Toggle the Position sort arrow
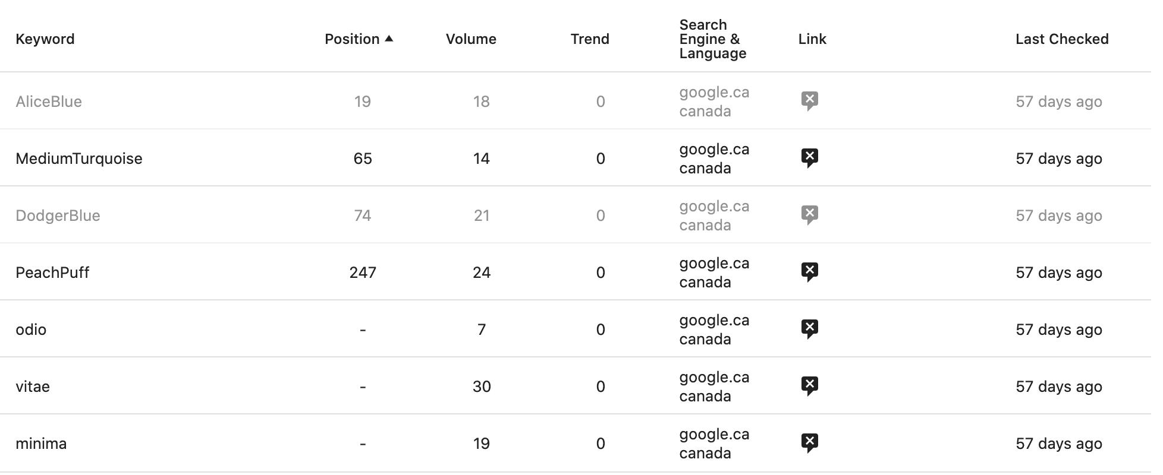The image size is (1163, 475). pos(389,39)
